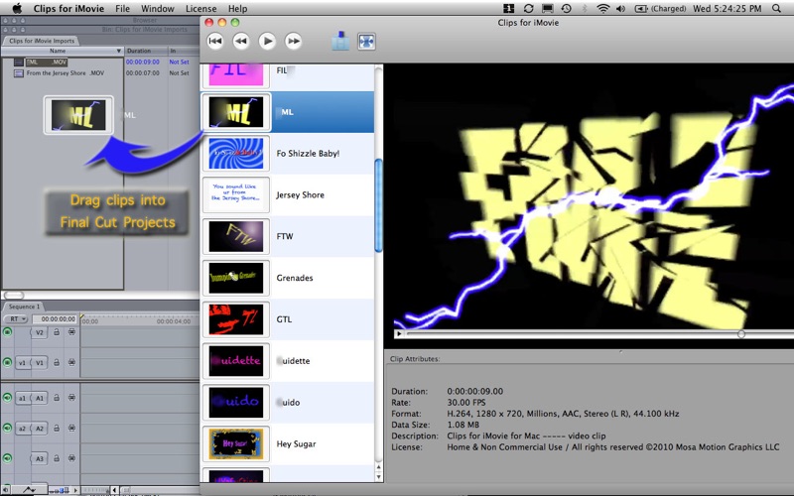Toggle V1 track visibility green light

(8, 363)
